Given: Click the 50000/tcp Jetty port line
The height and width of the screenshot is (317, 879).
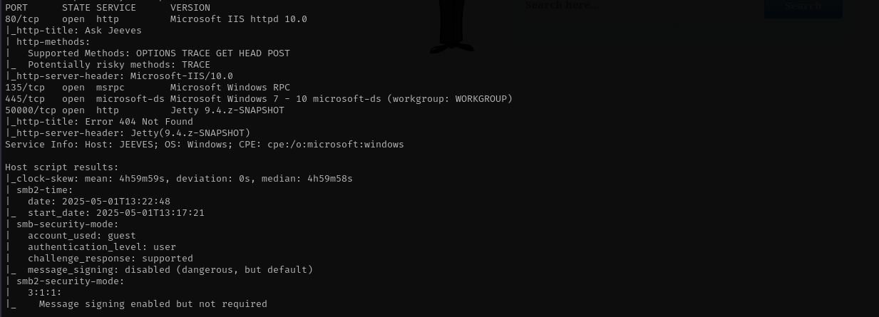Looking at the screenshot, I should click(145, 110).
